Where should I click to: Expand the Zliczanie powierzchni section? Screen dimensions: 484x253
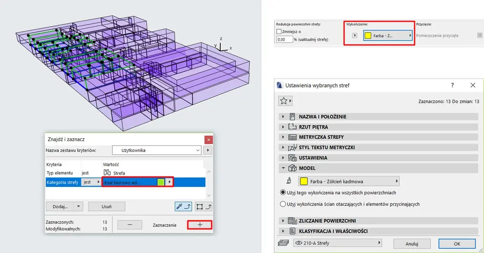(283, 220)
